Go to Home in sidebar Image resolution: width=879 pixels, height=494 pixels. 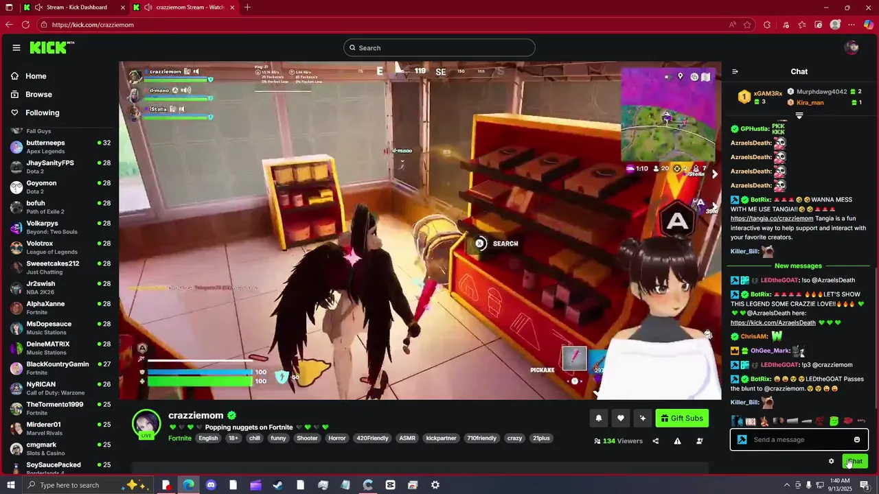tap(36, 76)
